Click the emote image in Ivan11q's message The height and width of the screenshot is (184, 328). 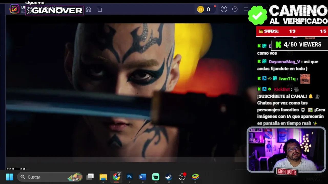click(305, 79)
